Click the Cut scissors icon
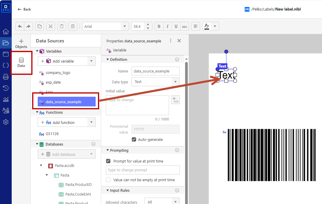Image resolution: width=322 pixels, height=204 pixels. click(x=50, y=26)
